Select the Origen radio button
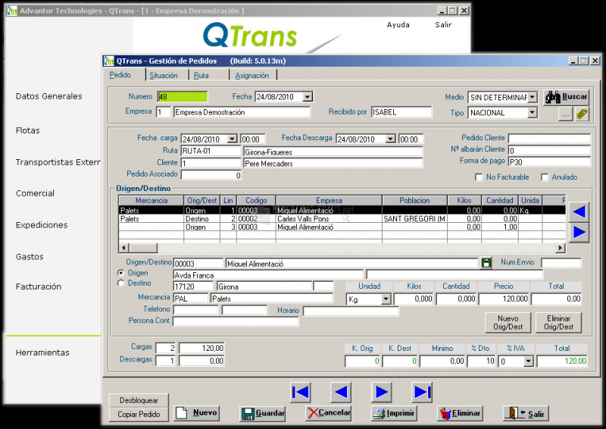The height and width of the screenshot is (429, 606). [121, 273]
